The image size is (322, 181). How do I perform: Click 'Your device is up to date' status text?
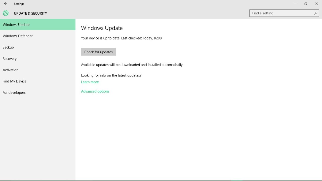pyautogui.click(x=121, y=38)
